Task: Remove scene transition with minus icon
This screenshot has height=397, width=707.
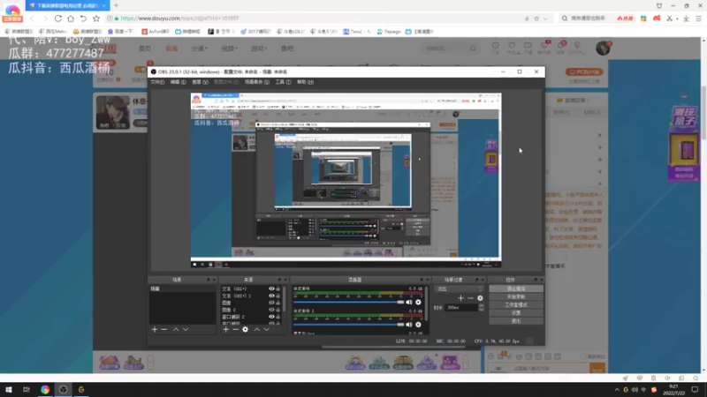Action: [x=470, y=298]
